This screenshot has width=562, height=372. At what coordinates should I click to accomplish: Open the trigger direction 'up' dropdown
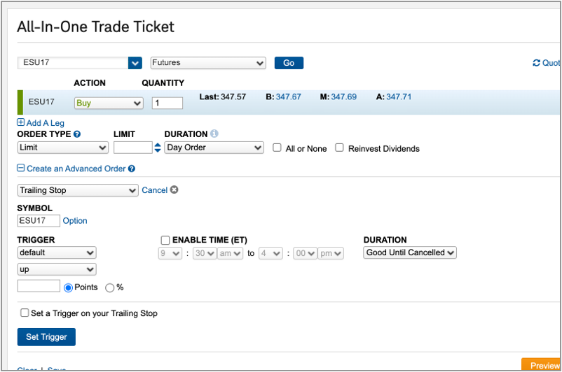click(57, 269)
